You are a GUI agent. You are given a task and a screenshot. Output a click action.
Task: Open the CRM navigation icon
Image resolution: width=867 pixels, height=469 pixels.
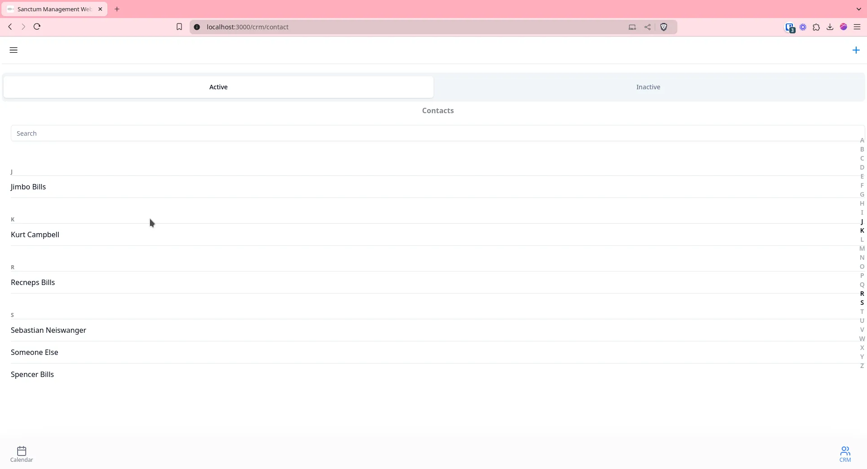(845, 454)
